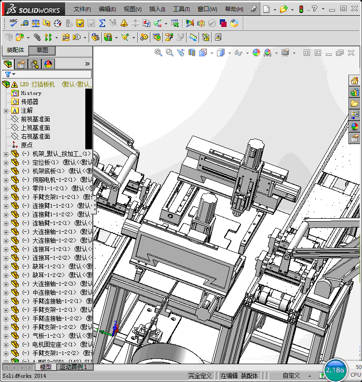
Task: Expand the 伺服电机-1-2<1> tree node
Action: pyautogui.click(x=6, y=180)
